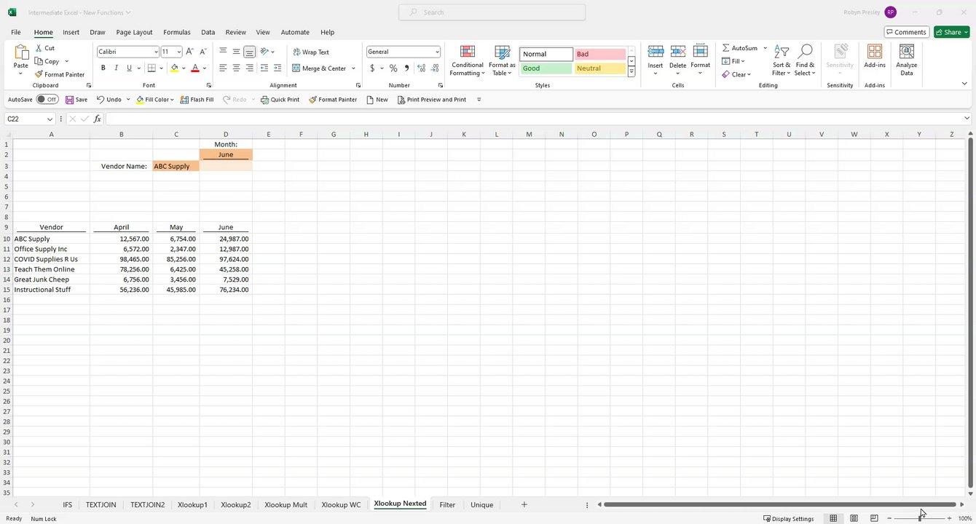
Task: Open the File menu
Action: 16,32
